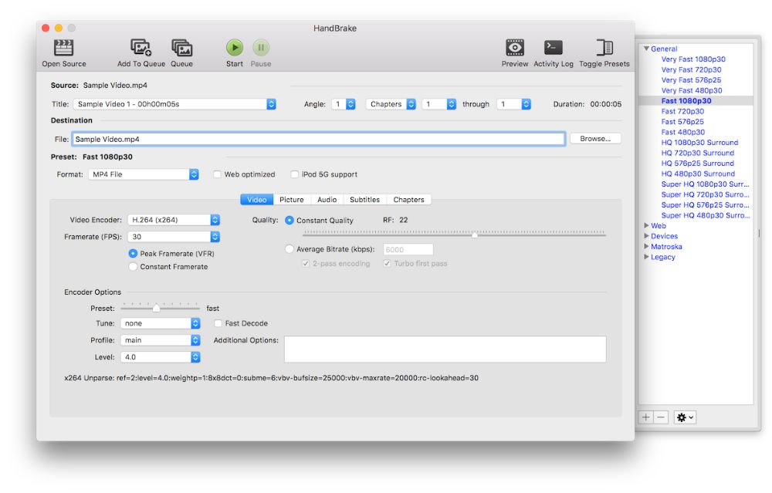Select HQ 720p30 Surround preset

(x=698, y=153)
